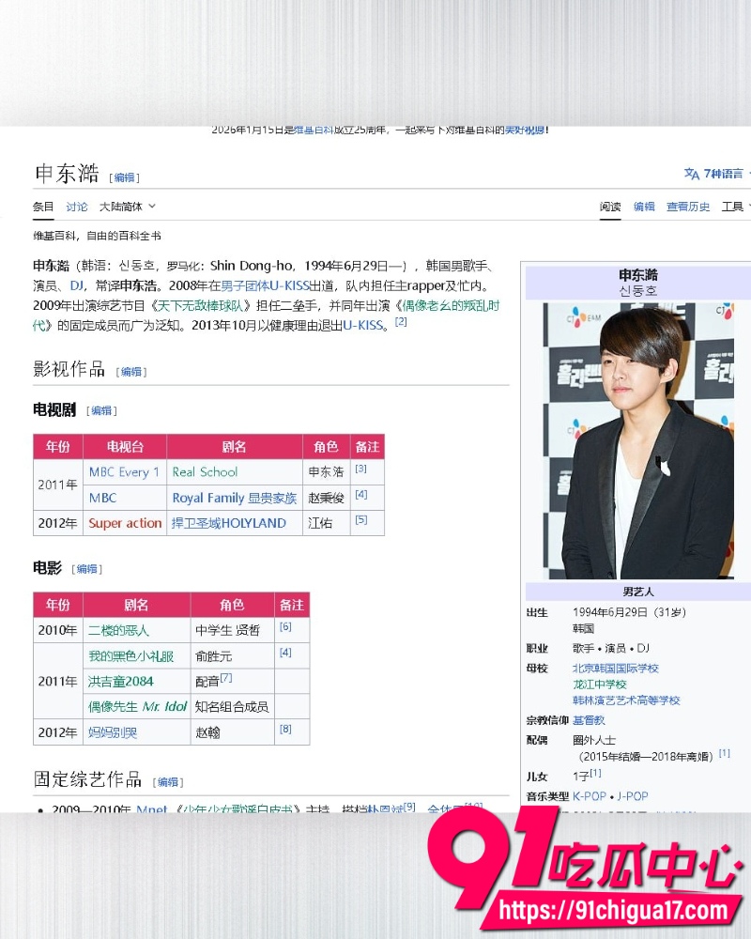The width and height of the screenshot is (751, 939).
Task: Open the 查看历史 view history tab
Action: click(x=688, y=207)
